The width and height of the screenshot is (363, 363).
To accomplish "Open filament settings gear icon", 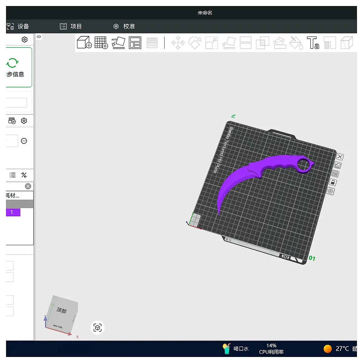I will (x=24, y=121).
